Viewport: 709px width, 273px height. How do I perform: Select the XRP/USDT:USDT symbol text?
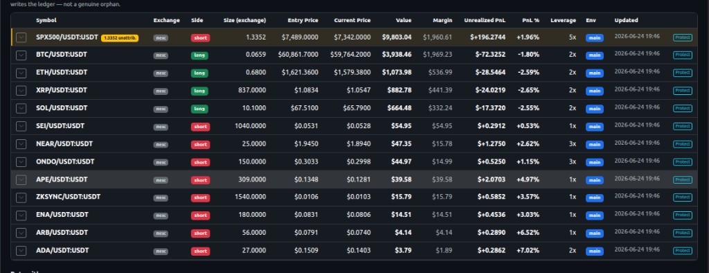[62, 90]
